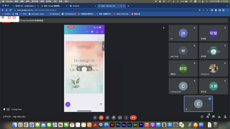Open Illustrator from the Dock
This screenshot has height=129, width=230.
112,125
